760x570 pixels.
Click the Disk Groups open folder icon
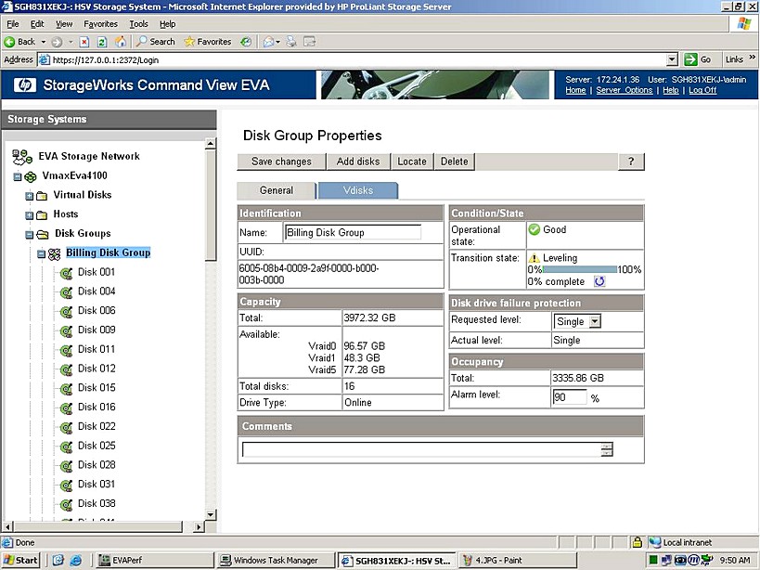43,235
